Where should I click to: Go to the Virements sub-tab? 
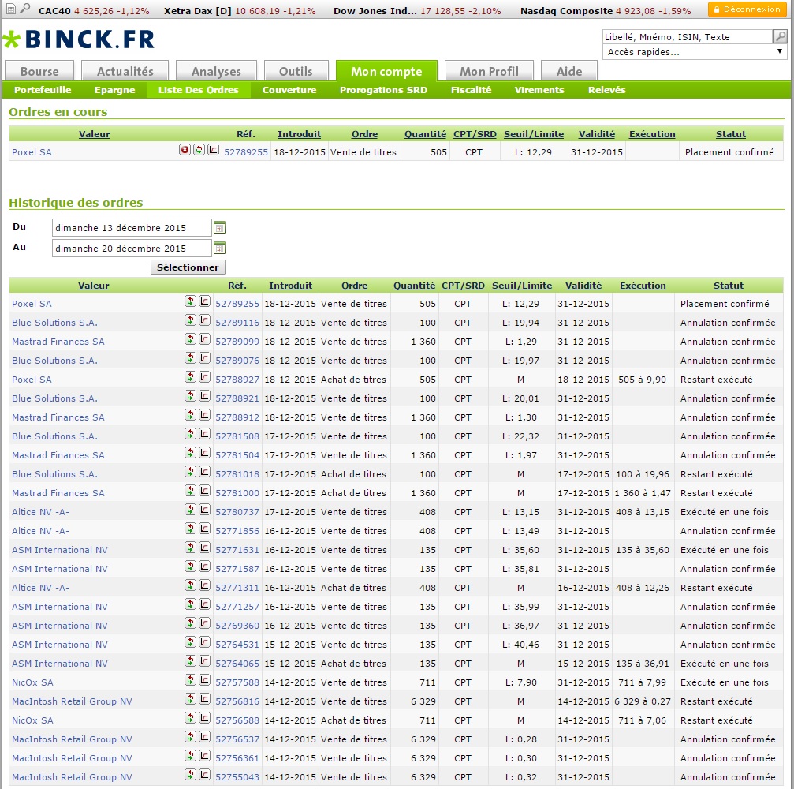pyautogui.click(x=539, y=90)
